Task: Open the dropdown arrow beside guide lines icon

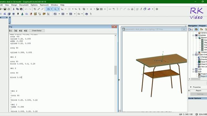Action: [51, 9]
